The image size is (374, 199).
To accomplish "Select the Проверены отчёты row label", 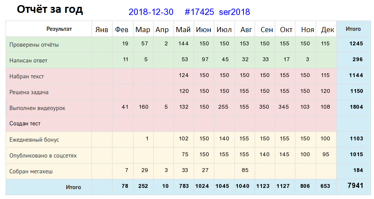I will [x=34, y=45].
